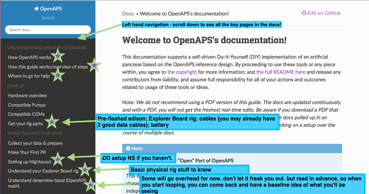Viewport: 369px width, 194px height.
Task: Click the exclamation icon in Note box
Action: [128, 149]
